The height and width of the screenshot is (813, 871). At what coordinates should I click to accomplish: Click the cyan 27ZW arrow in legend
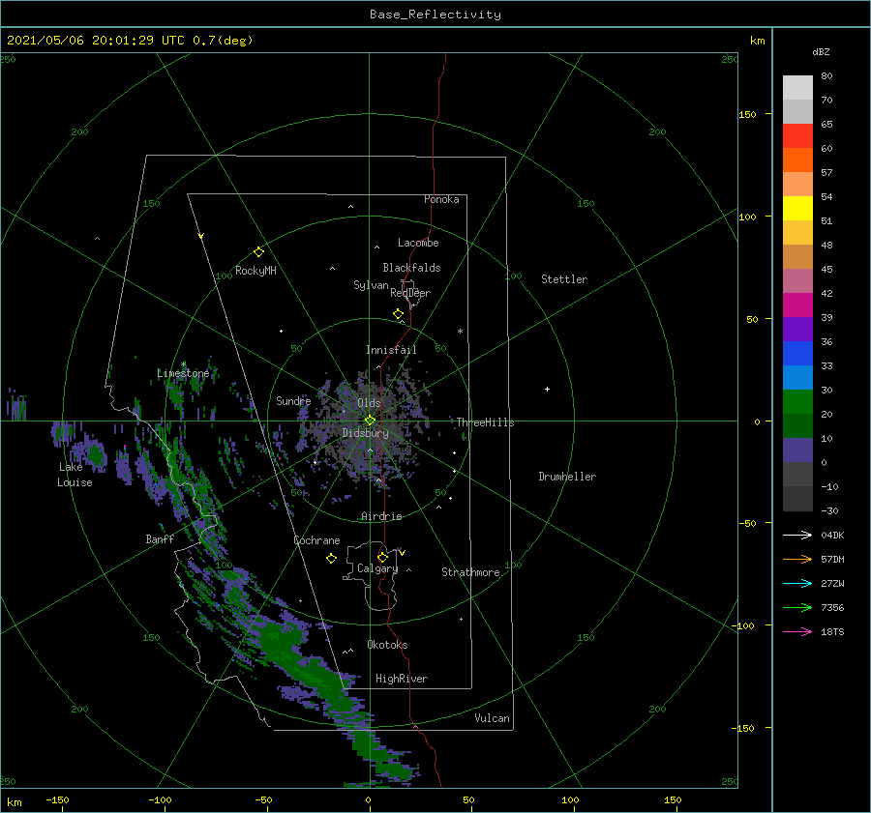[x=797, y=583]
